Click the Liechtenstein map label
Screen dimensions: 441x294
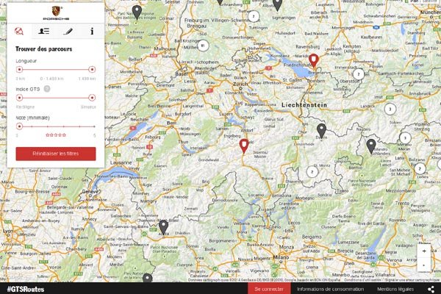click(304, 105)
